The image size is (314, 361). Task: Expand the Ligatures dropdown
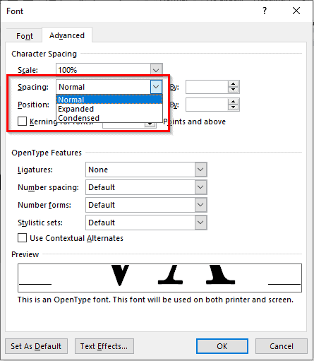(200, 170)
